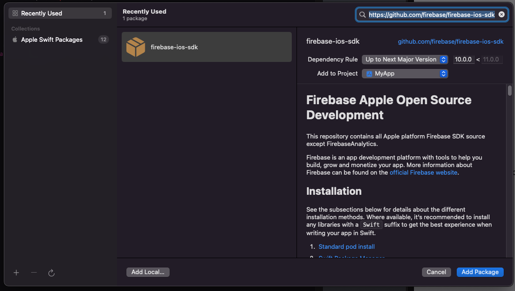Click the Apple logo icon in sidebar
Viewport: 515px width, 291px height.
point(15,40)
